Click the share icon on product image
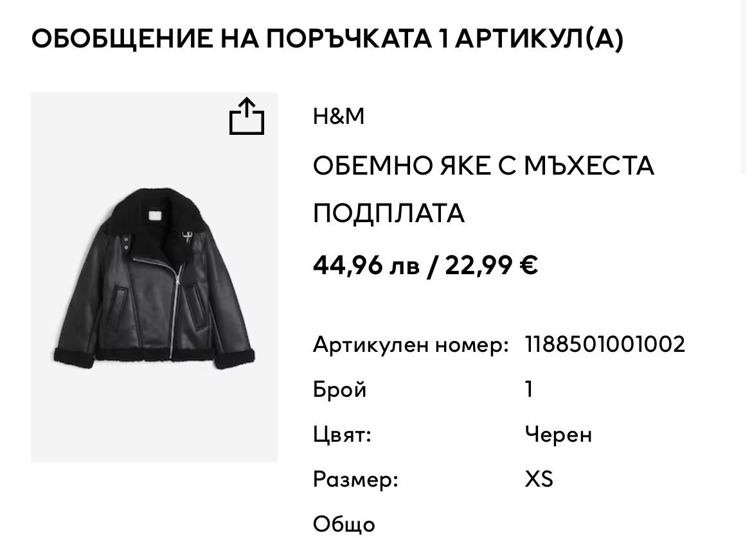 pyautogui.click(x=247, y=116)
